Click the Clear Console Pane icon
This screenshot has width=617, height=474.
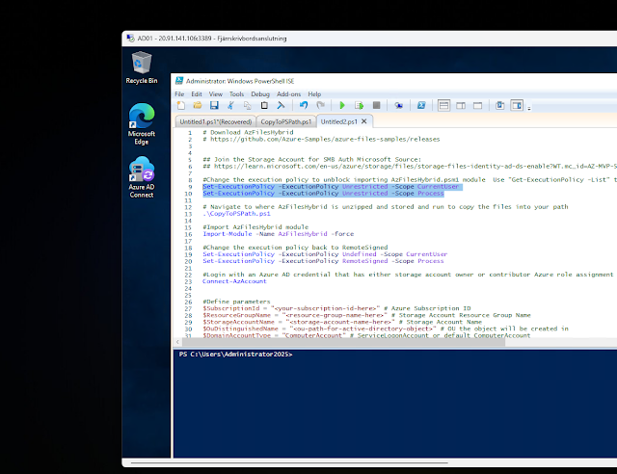[x=281, y=105]
